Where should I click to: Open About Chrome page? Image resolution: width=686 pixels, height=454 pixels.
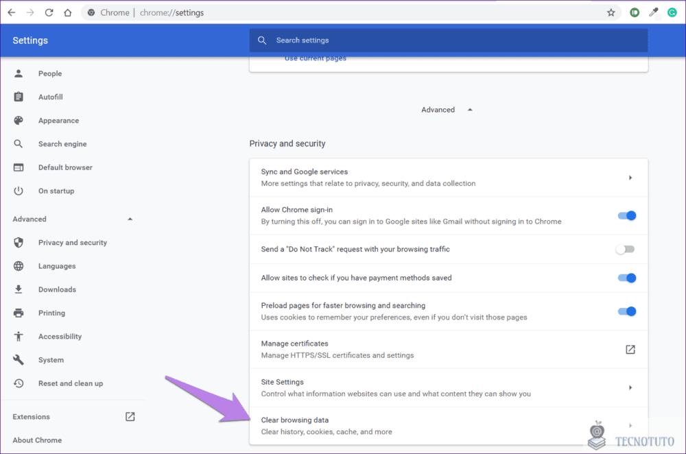coord(37,440)
